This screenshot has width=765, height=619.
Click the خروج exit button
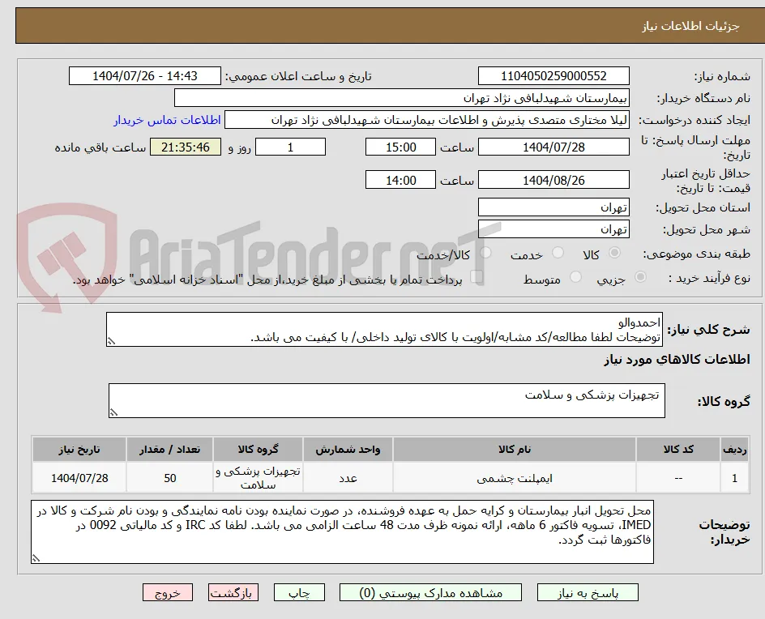click(168, 592)
